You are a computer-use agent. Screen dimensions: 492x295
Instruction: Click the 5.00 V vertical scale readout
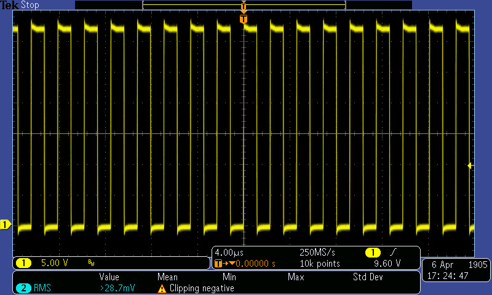click(55, 263)
